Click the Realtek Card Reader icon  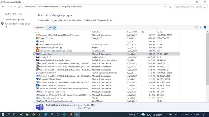tap(37, 73)
